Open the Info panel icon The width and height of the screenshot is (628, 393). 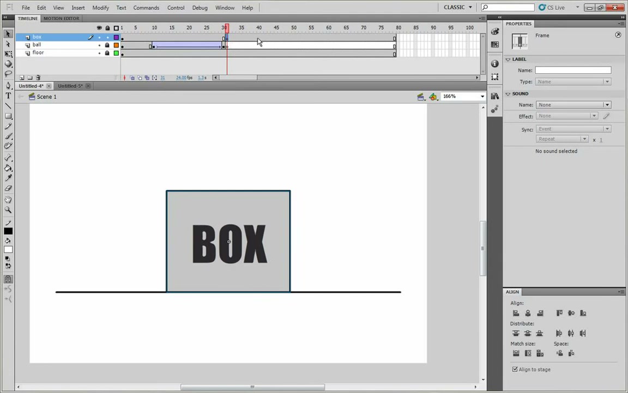pyautogui.click(x=495, y=64)
